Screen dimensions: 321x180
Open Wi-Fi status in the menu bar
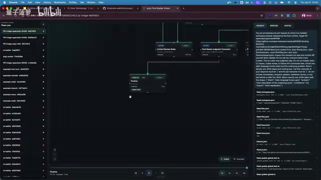289,2
